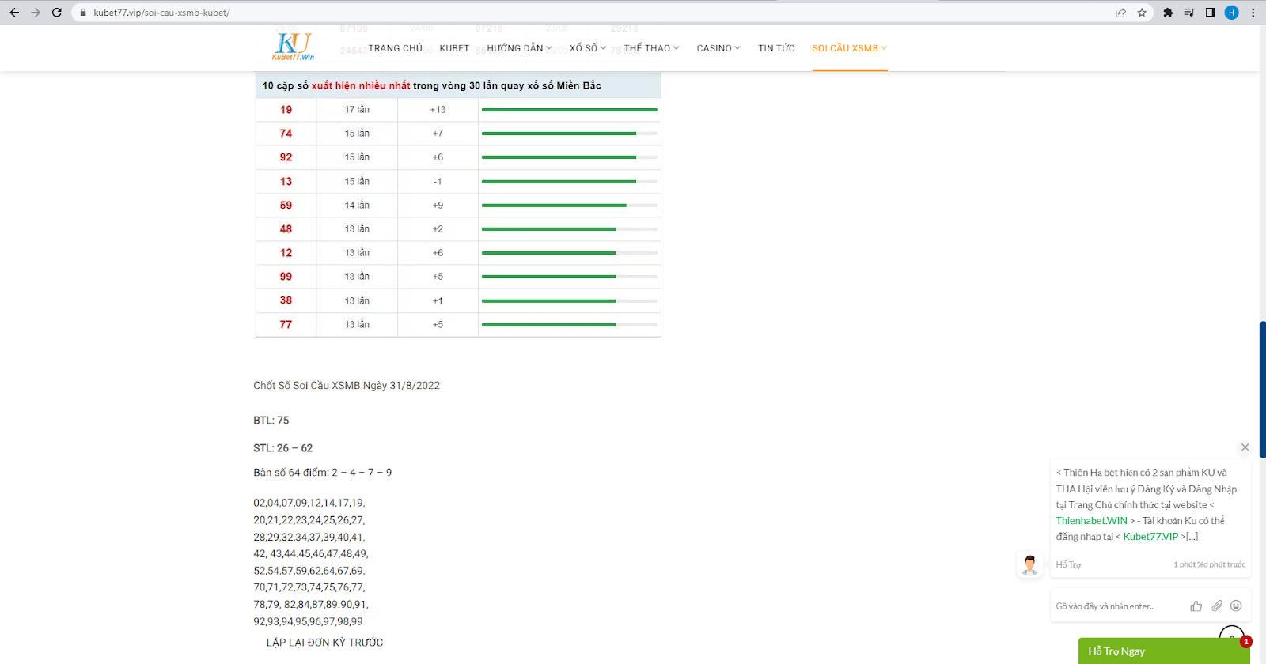Viewport: 1266px width, 664px height.
Task: Click the "14 lần" count cell
Action: [x=357, y=206]
